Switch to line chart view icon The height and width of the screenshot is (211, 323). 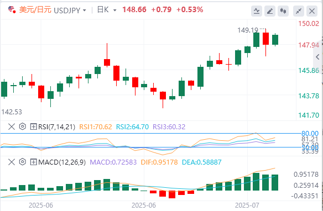coord(257,11)
